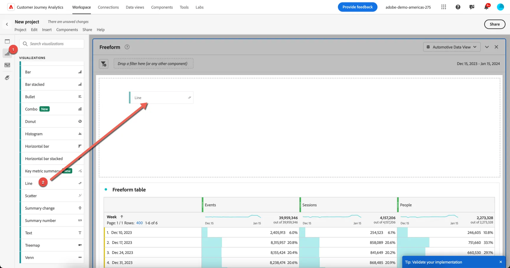Select the Venn visualization
510x268 pixels.
point(52,257)
